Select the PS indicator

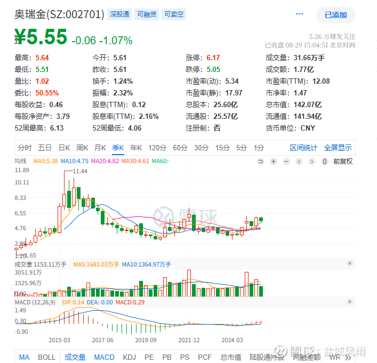[185, 357]
